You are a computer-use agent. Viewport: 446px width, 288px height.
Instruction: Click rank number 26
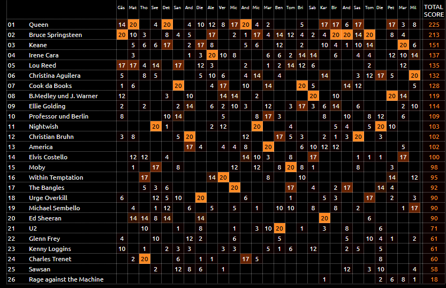coord(11,280)
